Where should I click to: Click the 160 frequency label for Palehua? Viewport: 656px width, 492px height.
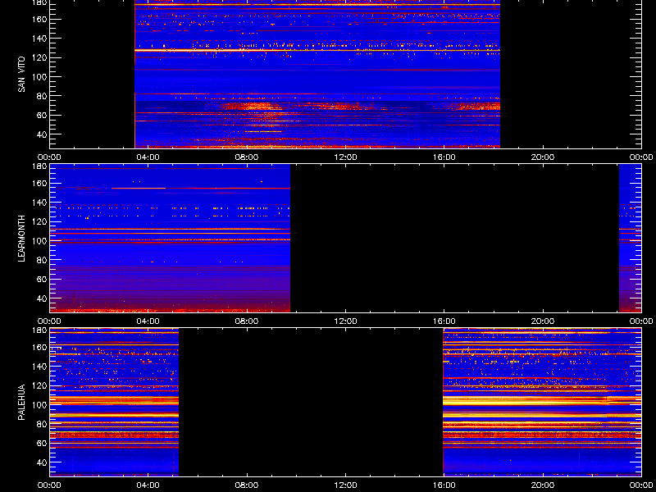(39, 347)
